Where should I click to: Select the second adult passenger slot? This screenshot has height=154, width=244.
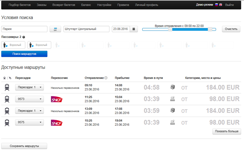click(x=39, y=45)
